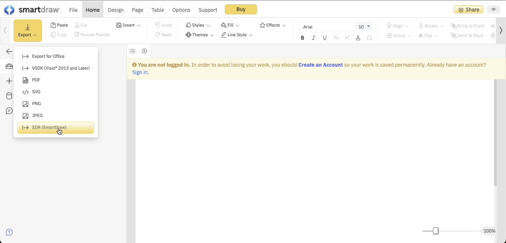506x243 pixels.
Task: Open help with the question mark icon
Action: pos(9,232)
